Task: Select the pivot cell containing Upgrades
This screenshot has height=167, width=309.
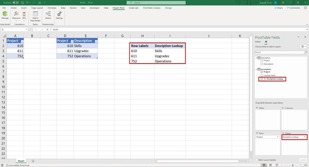Action: tap(170, 56)
